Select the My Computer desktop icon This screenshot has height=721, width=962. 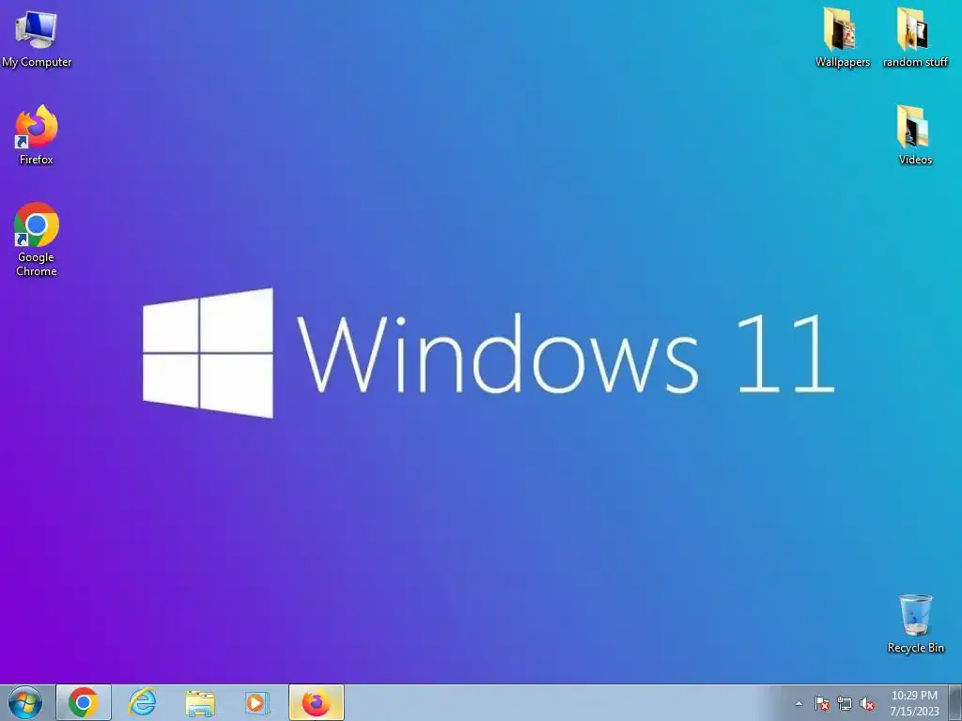pyautogui.click(x=37, y=38)
